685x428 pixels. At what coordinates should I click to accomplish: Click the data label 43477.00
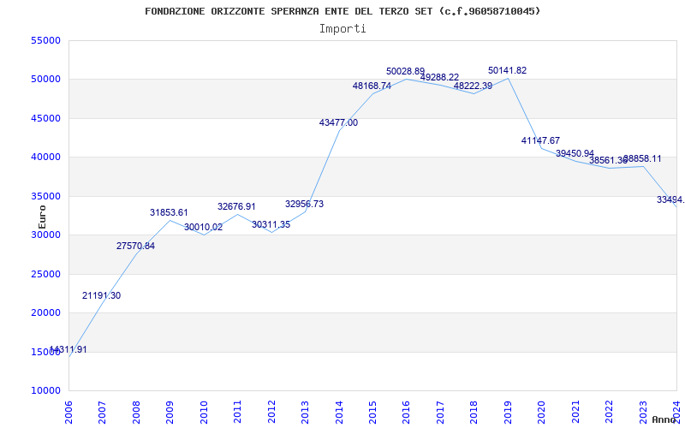coord(338,122)
